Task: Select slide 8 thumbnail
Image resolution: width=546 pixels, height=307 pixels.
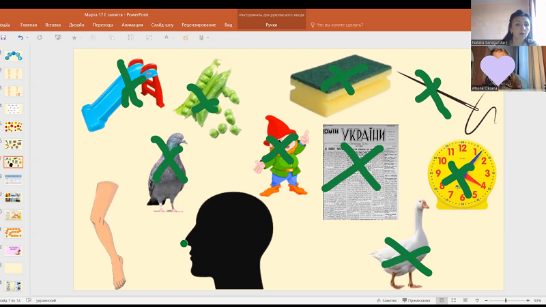Action: [x=14, y=180]
